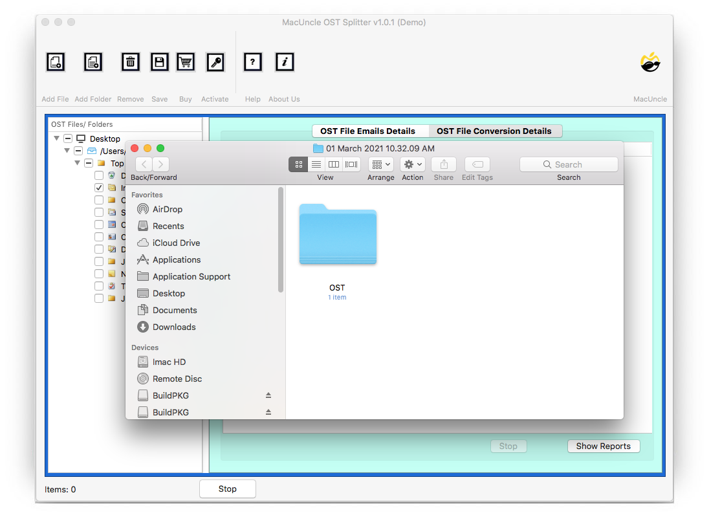Open the Arrange dropdown in Finder

(x=381, y=164)
